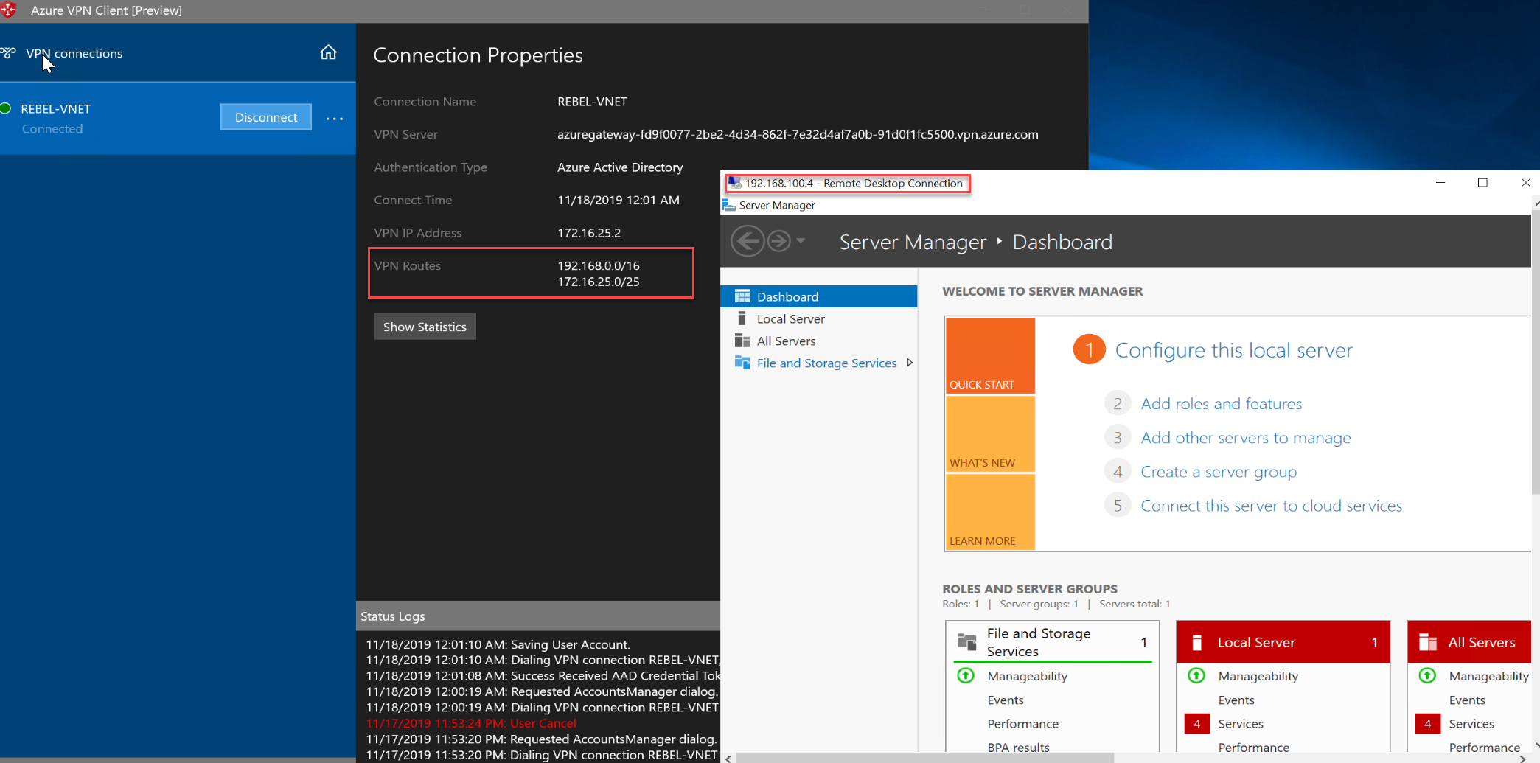Click VPN Server address value
Viewport: 1540px width, 763px height.
point(798,134)
